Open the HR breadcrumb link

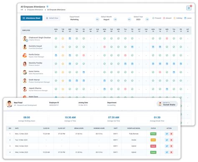22,10
